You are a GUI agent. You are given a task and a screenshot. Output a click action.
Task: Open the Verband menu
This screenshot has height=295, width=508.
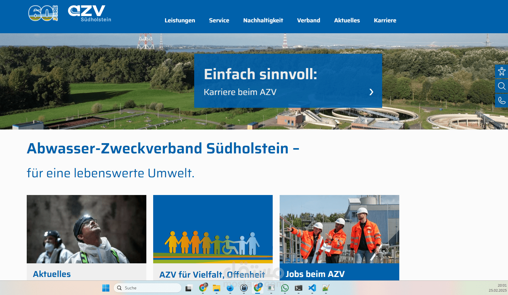click(x=309, y=20)
